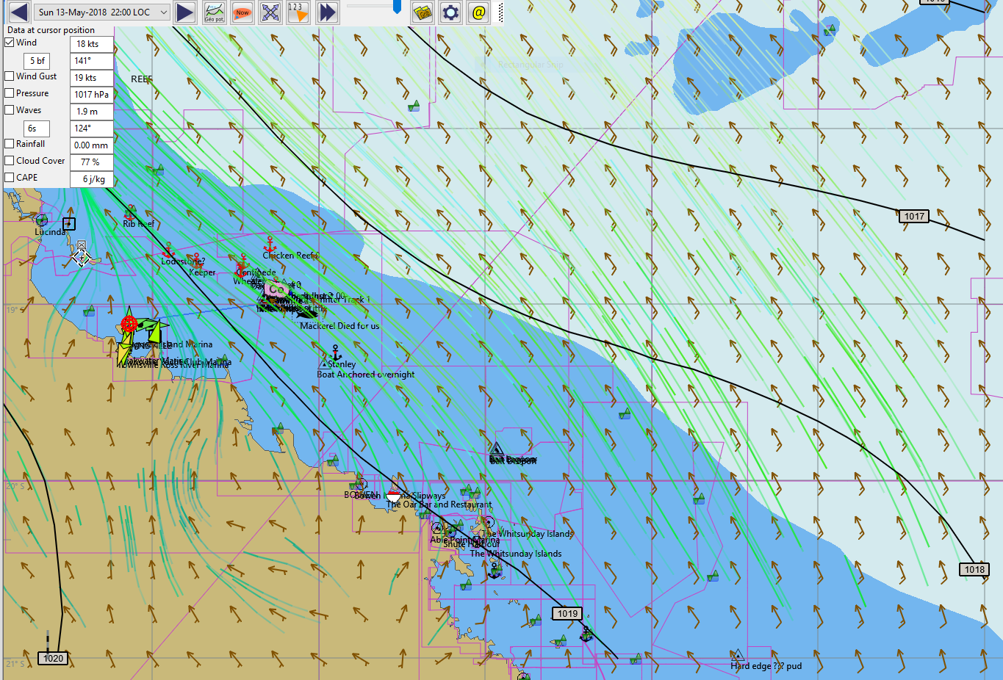1003x680 pixels.
Task: Click the 1017 isobar label
Action: click(x=914, y=217)
